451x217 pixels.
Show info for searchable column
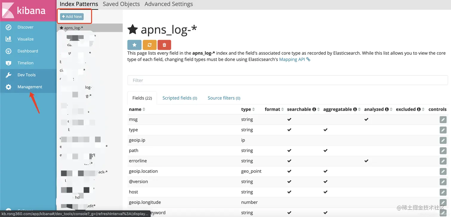[x=314, y=109]
